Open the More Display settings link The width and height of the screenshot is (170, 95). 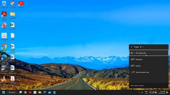tap(137, 85)
